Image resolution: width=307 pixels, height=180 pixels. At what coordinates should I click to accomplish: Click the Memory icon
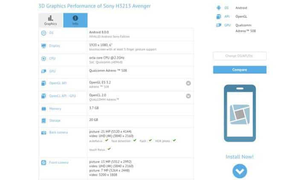pos(43,109)
